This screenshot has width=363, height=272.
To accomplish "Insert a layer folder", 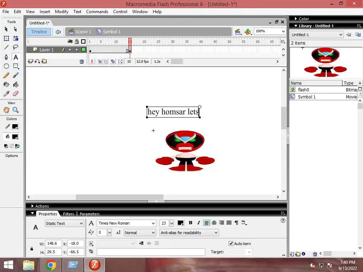I will pyautogui.click(x=44, y=61).
